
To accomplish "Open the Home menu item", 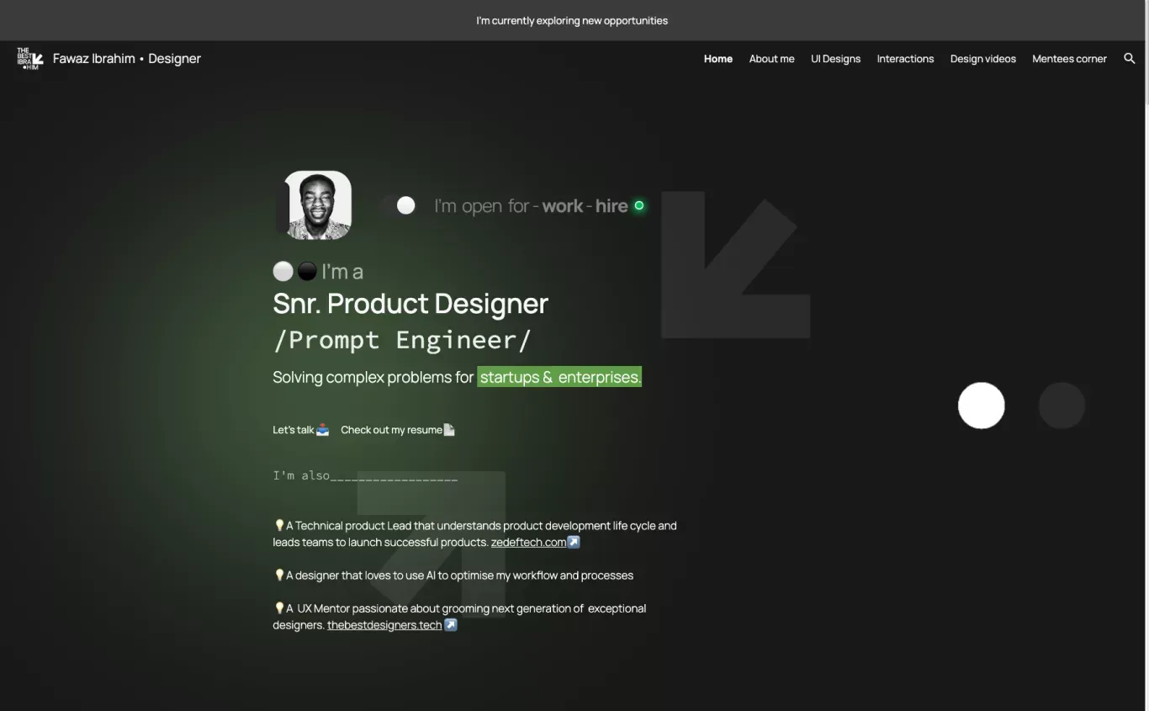I will (x=718, y=59).
